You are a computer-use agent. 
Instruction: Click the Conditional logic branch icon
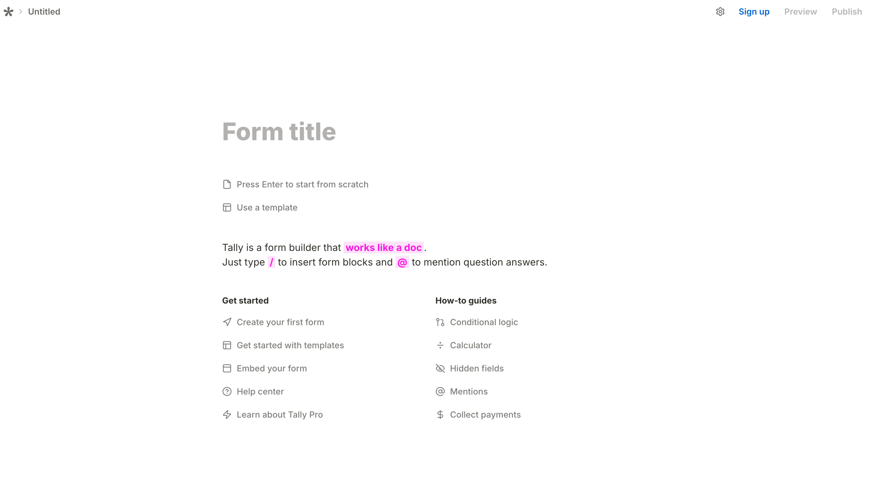[x=440, y=322]
